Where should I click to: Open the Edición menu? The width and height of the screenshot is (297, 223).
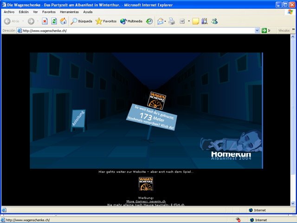pyautogui.click(x=24, y=12)
